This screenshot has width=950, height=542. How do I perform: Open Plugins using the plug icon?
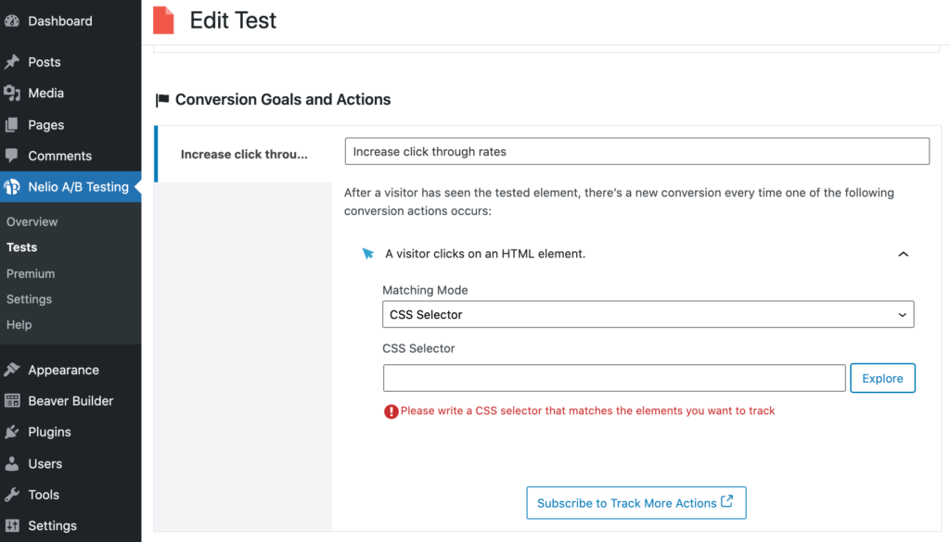click(x=13, y=432)
